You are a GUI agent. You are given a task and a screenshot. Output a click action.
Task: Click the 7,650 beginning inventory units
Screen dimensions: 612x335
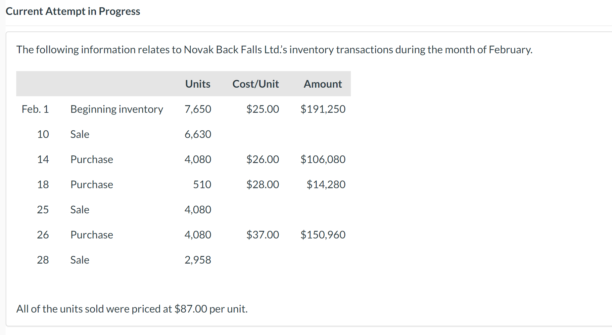click(x=198, y=109)
